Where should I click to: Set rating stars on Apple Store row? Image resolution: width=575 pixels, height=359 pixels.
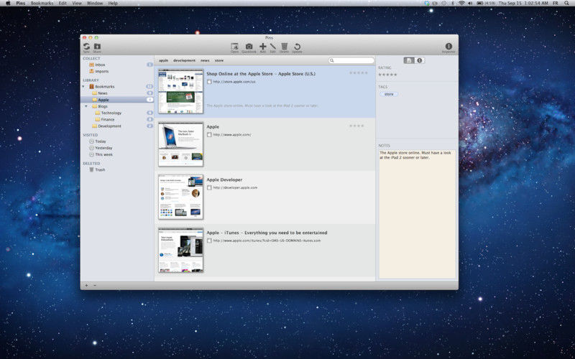(x=358, y=73)
